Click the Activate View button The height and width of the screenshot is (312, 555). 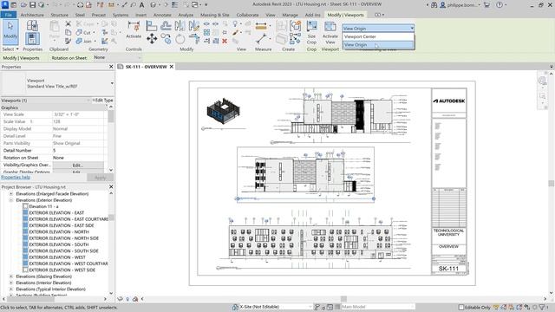click(x=330, y=33)
